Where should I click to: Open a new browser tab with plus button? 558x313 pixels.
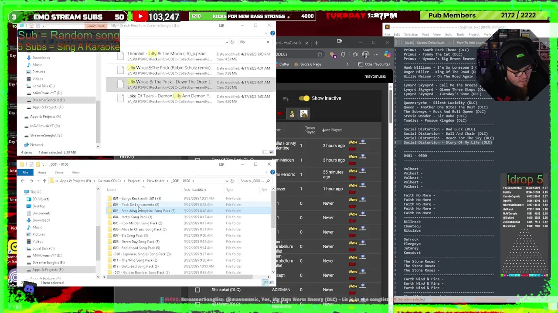click(317, 43)
